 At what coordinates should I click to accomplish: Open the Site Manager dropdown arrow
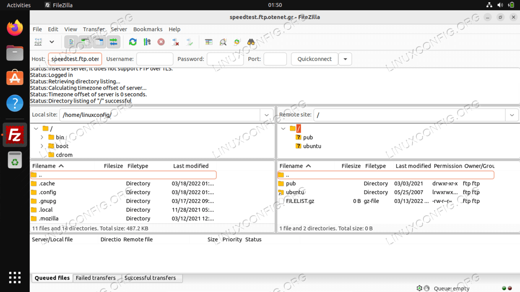(52, 42)
